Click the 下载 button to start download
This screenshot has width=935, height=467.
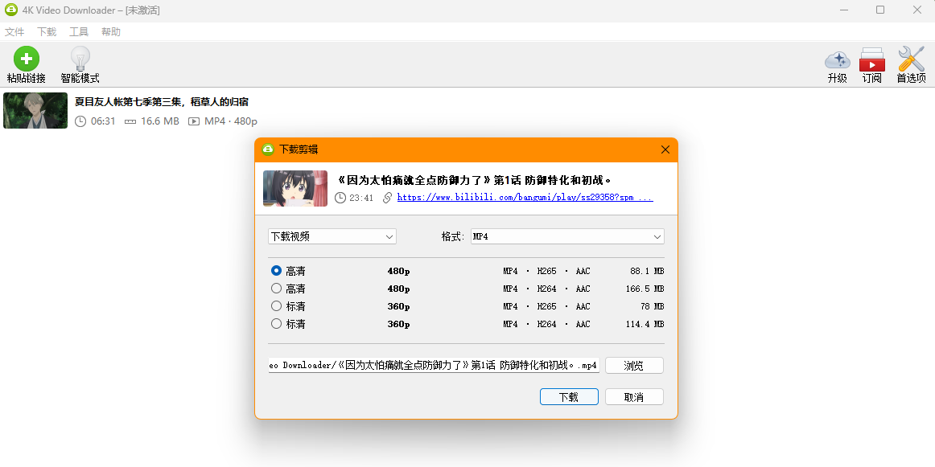point(569,397)
